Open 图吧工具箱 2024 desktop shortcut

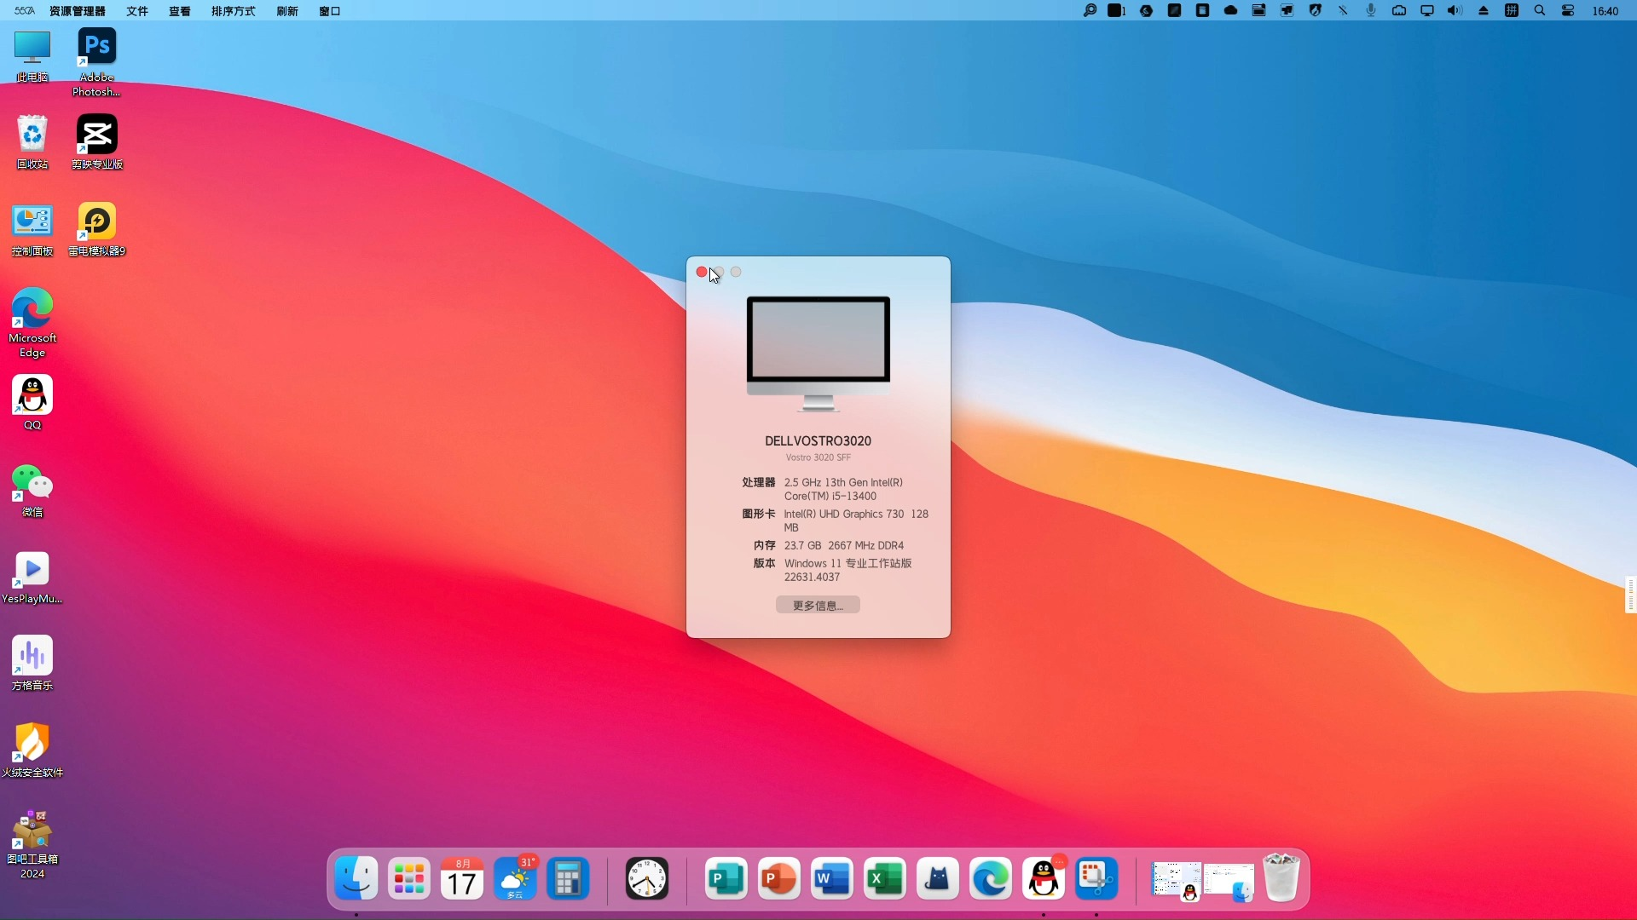32,844
